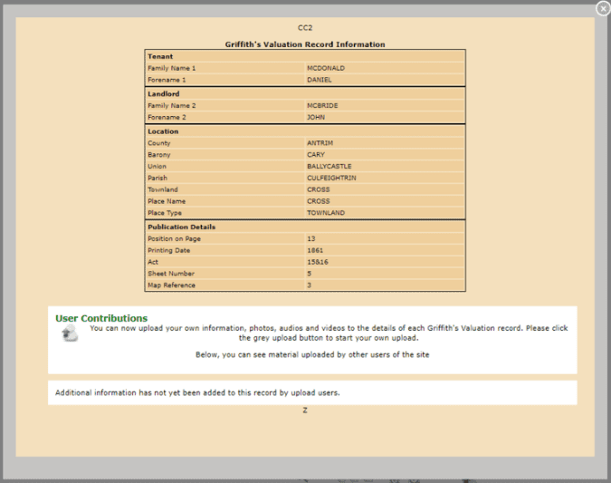The width and height of the screenshot is (611, 483).
Task: Click the 'Printing Date' label
Action: [x=168, y=250]
